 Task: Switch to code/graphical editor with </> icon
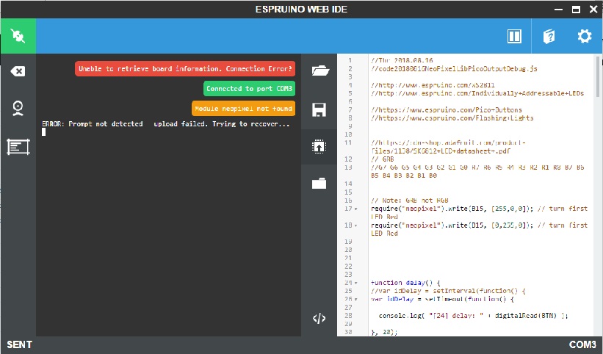point(319,318)
